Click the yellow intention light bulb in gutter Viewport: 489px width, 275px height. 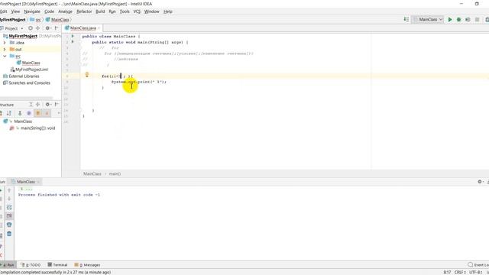click(x=87, y=75)
